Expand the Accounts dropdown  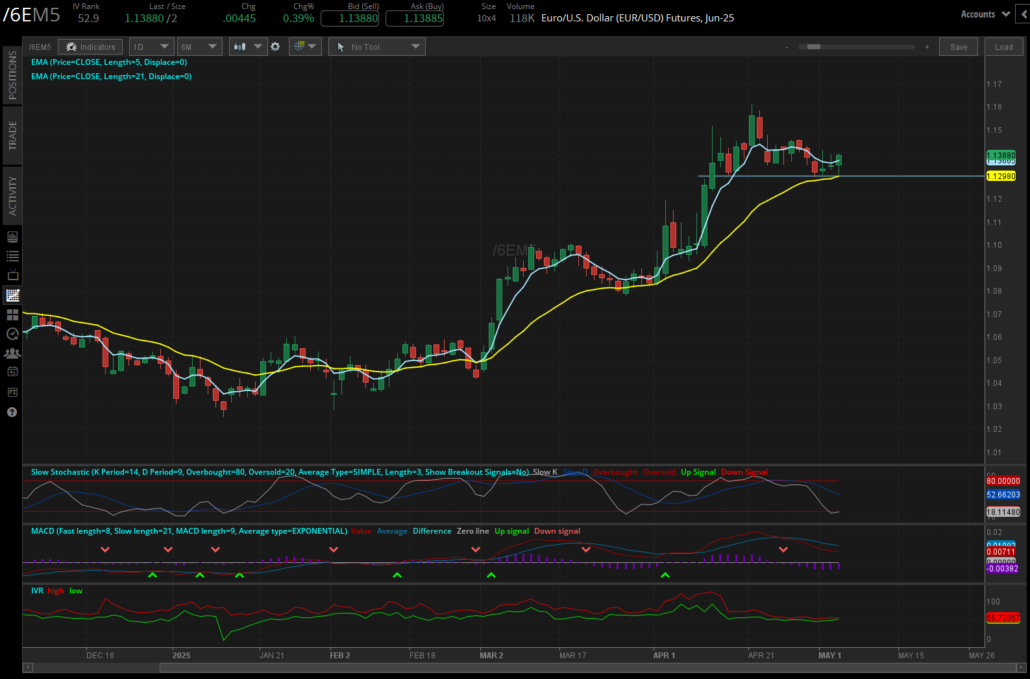click(985, 14)
